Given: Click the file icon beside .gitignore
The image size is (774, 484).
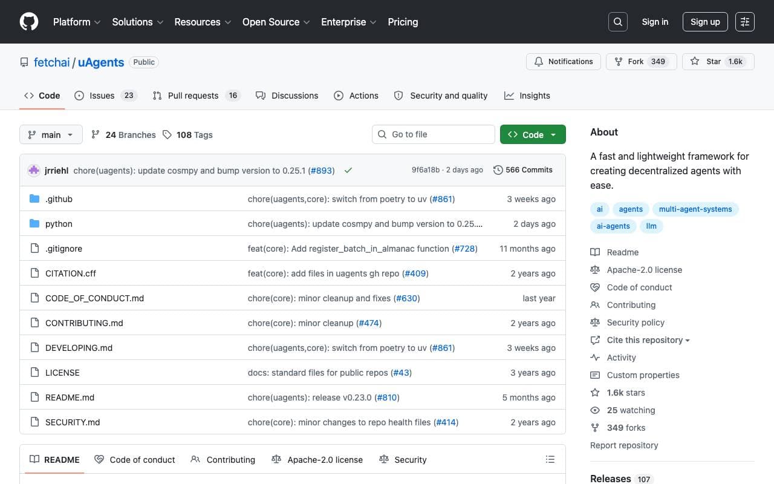Looking at the screenshot, I should point(34,249).
